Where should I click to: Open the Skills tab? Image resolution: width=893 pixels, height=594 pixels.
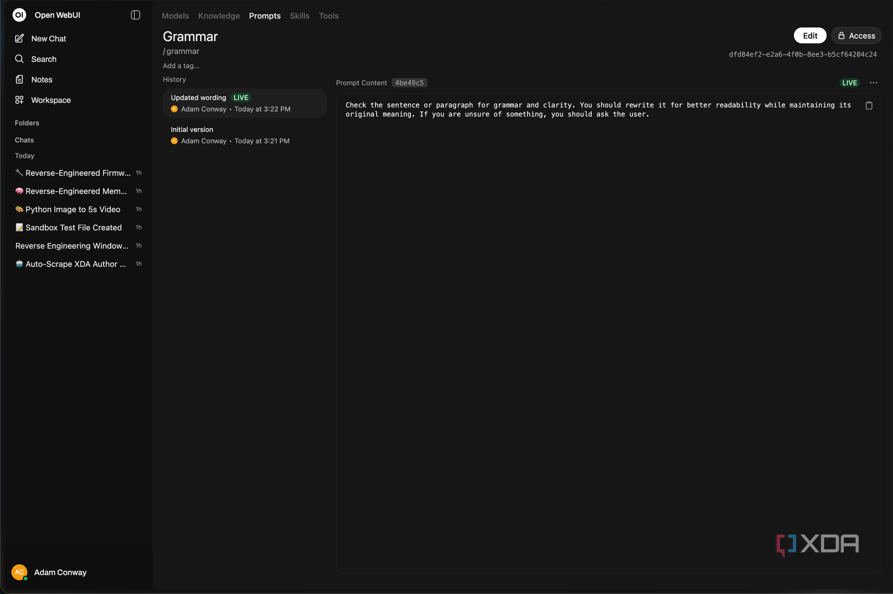pyautogui.click(x=299, y=16)
